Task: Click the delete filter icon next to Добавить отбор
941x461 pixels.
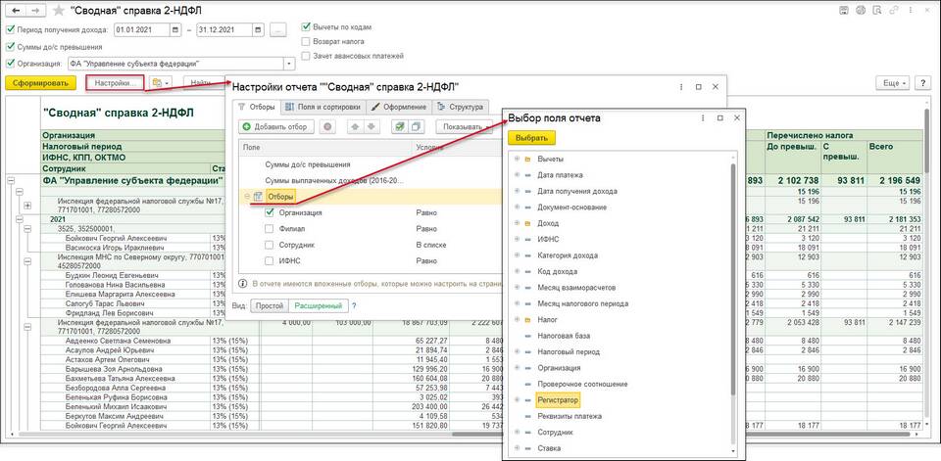Action: coord(327,126)
